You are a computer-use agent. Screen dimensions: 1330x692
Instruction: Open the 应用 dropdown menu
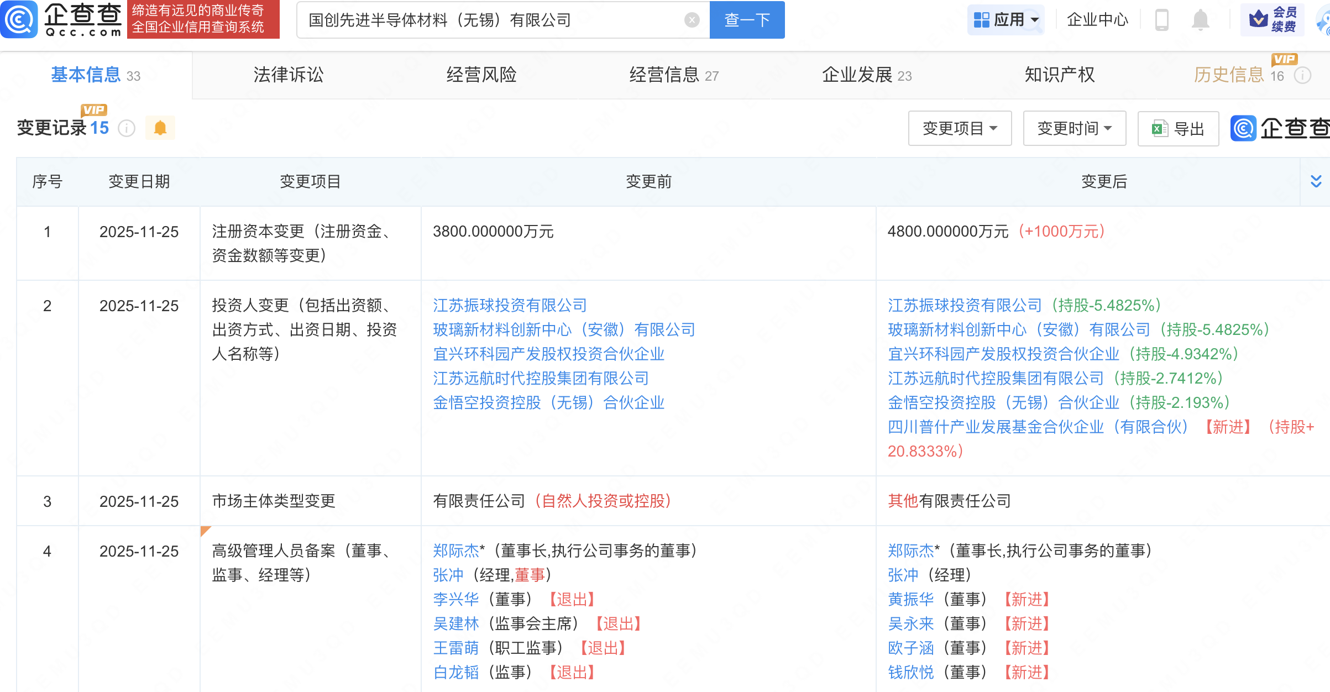coord(1006,20)
